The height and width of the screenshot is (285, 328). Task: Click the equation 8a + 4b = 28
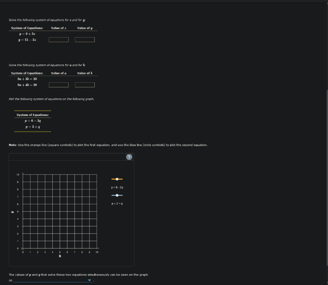pyautogui.click(x=27, y=85)
